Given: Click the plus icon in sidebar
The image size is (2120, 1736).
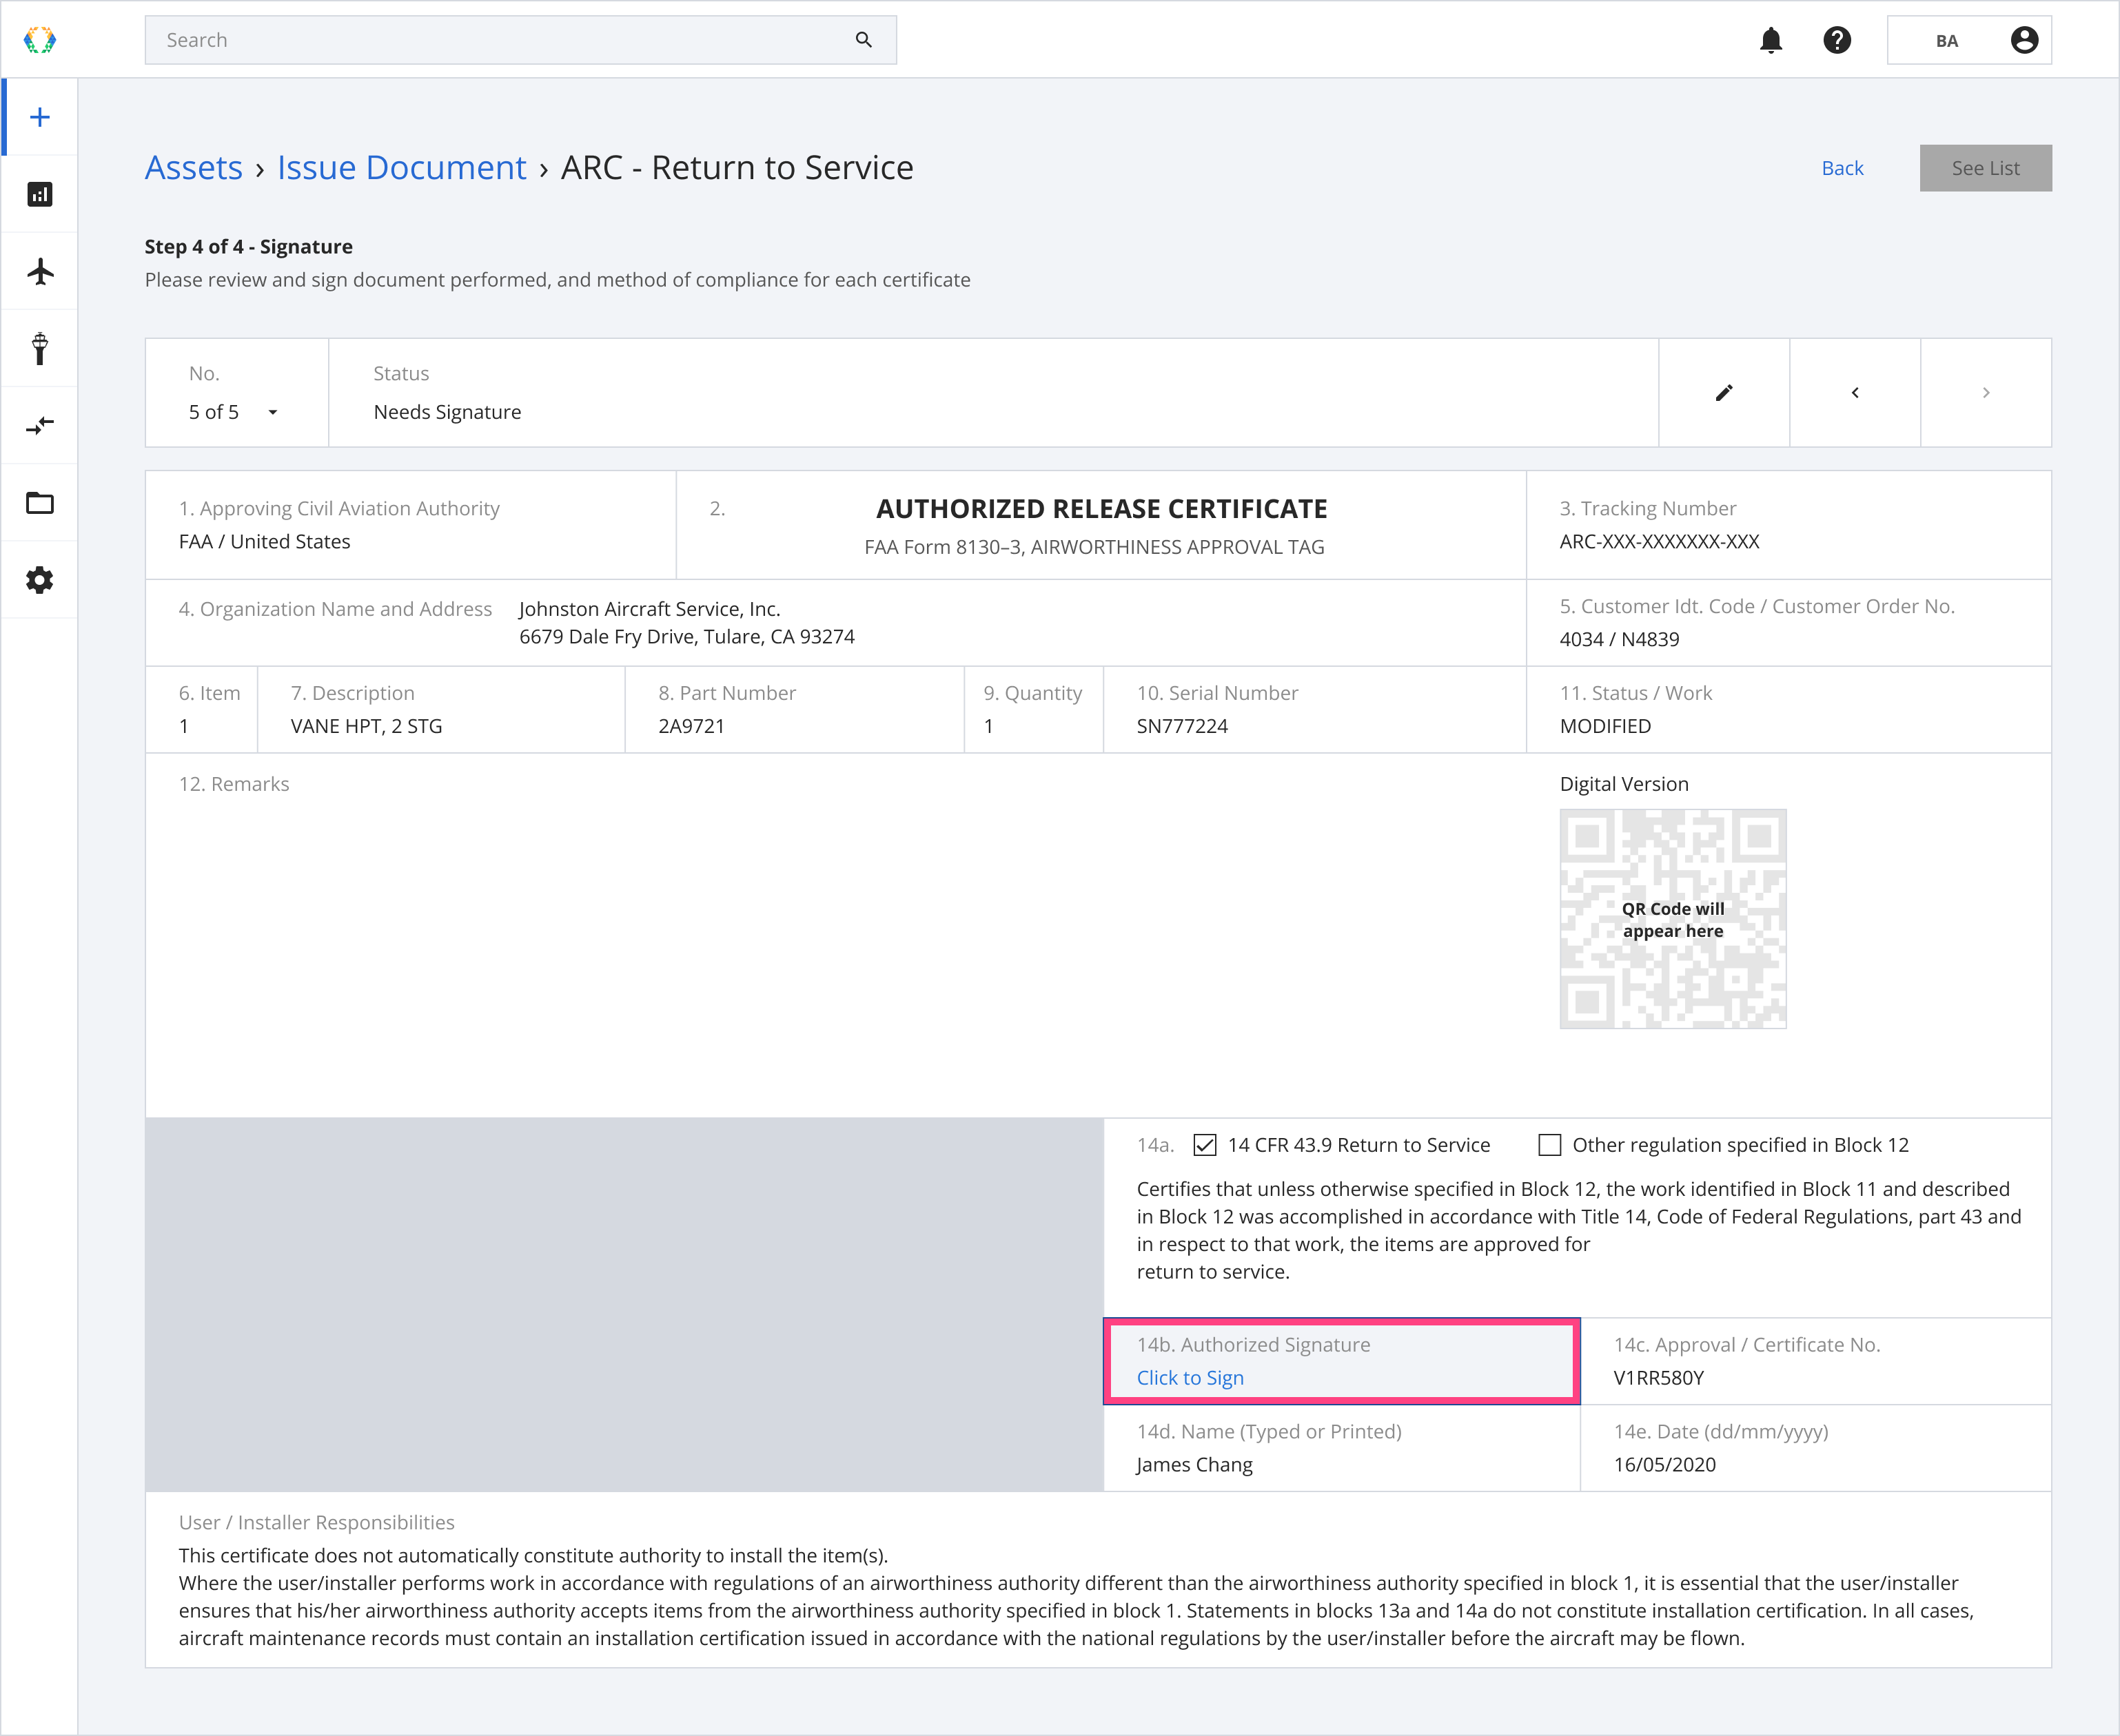Looking at the screenshot, I should pos(40,117).
